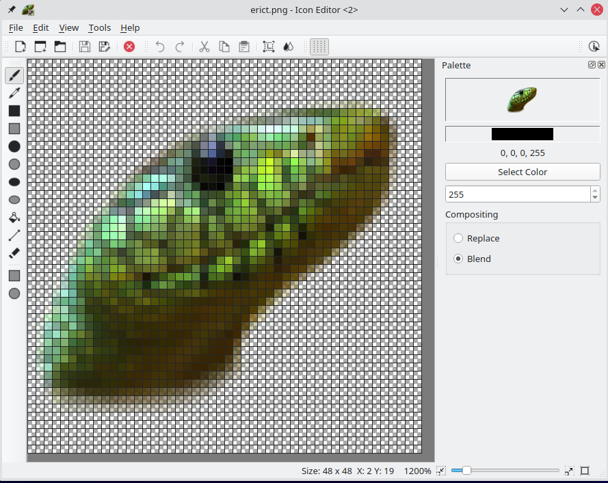The height and width of the screenshot is (483, 608).
Task: Select the Replace compositing option
Action: (x=458, y=238)
